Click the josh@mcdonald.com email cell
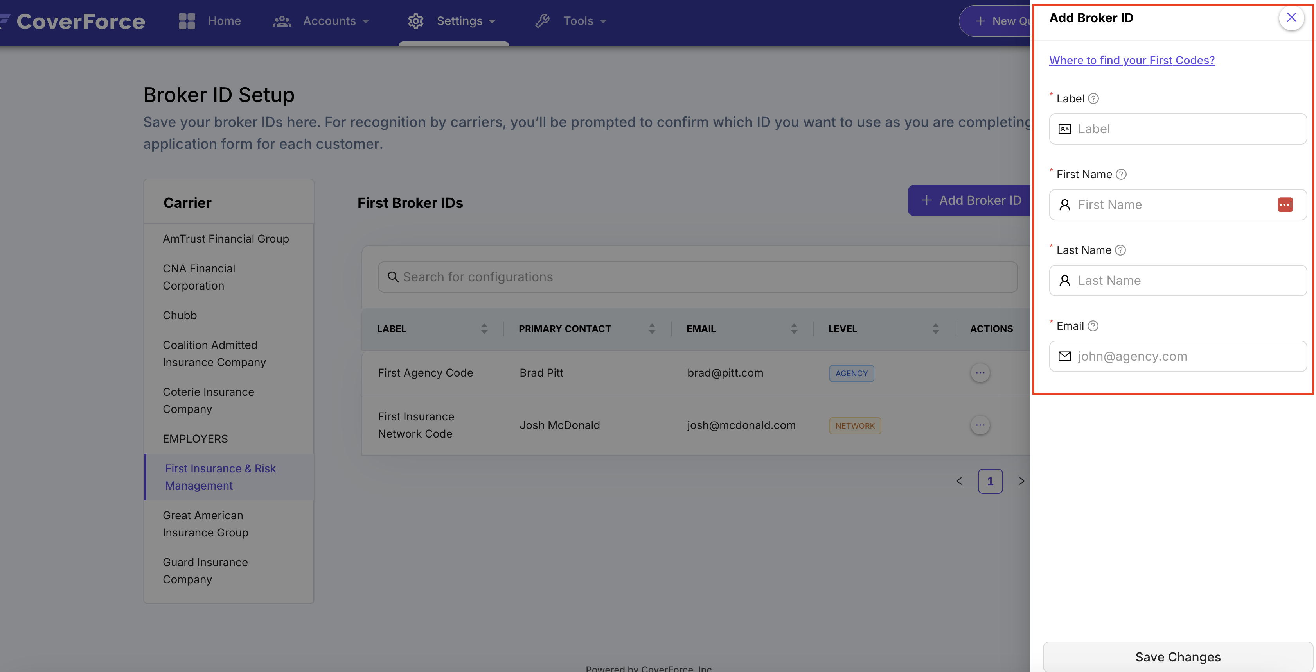This screenshot has width=1316, height=672. coord(741,425)
